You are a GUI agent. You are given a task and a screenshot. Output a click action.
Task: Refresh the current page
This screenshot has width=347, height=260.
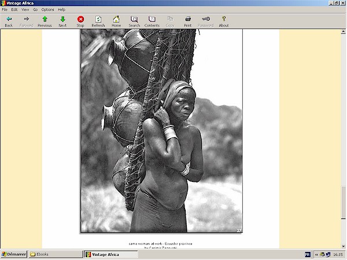[98, 21]
